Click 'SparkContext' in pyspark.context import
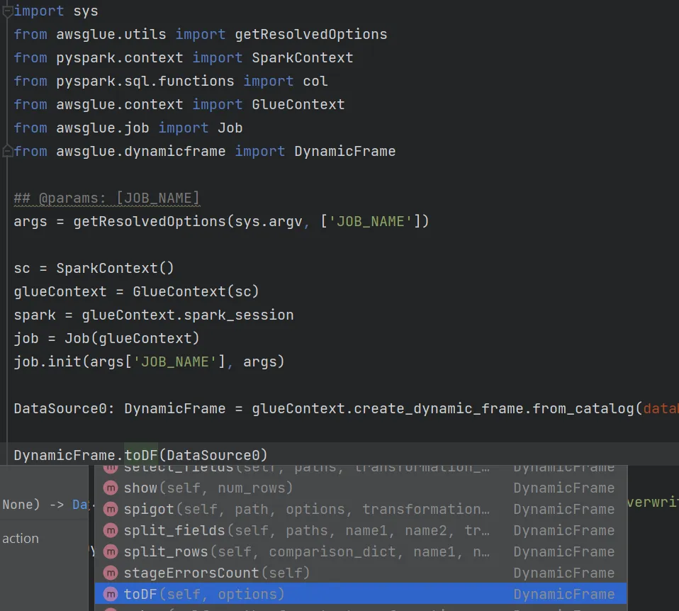 click(x=302, y=57)
